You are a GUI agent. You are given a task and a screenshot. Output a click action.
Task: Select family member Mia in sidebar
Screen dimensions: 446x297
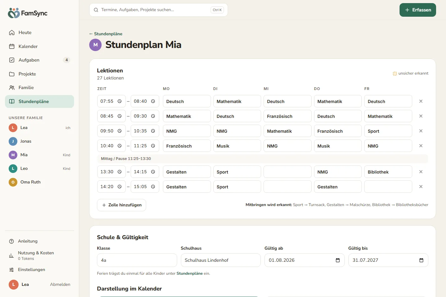(x=39, y=155)
